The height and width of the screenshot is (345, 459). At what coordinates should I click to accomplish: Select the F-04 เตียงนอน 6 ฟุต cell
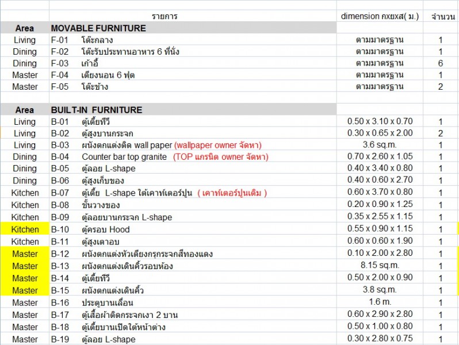click(193, 75)
